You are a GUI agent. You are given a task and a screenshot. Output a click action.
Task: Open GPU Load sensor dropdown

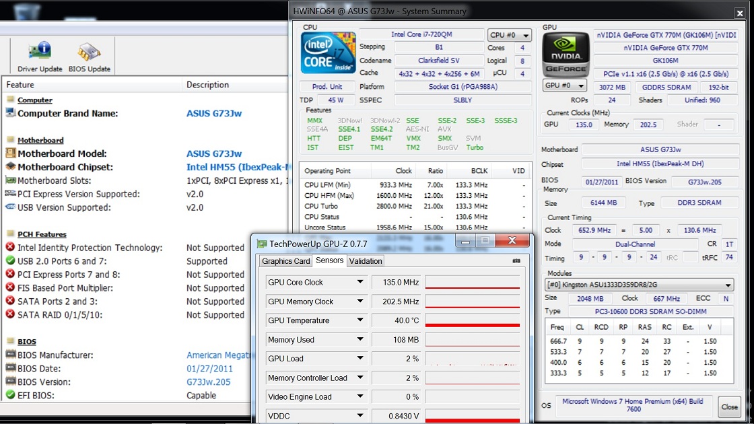[x=359, y=358]
